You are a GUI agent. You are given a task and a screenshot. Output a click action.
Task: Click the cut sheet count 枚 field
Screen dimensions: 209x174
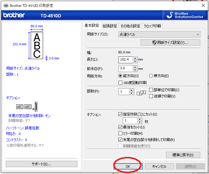coord(130,121)
